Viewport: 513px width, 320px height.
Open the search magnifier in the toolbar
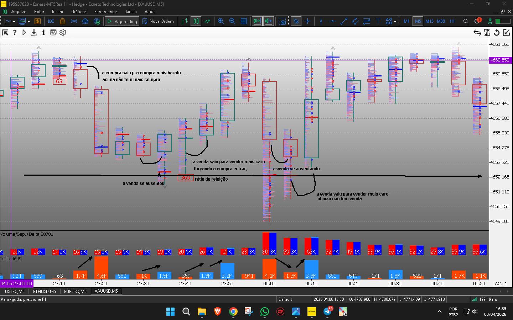pos(466,21)
